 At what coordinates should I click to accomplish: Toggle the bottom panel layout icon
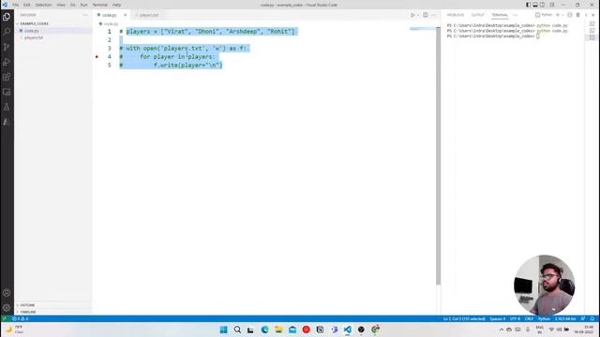pos(535,5)
